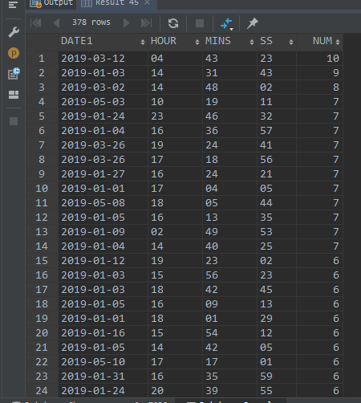Sort by the DATE1 column
This screenshot has height=403, width=361.
pos(103,41)
